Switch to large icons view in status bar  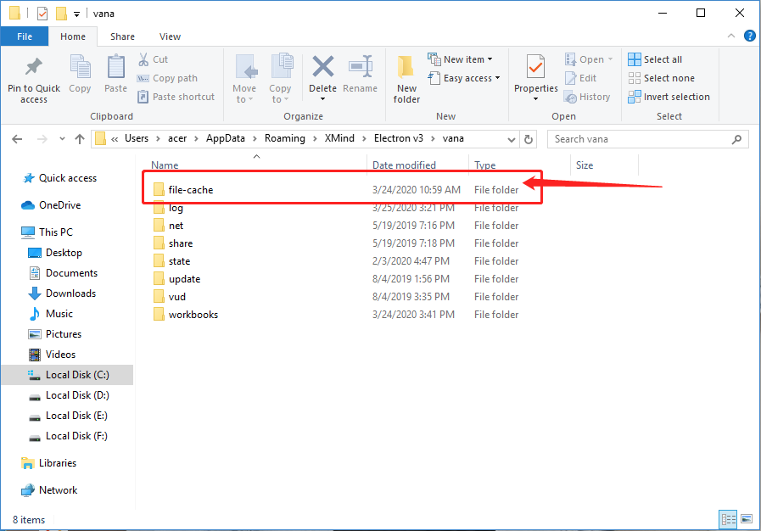tap(747, 519)
